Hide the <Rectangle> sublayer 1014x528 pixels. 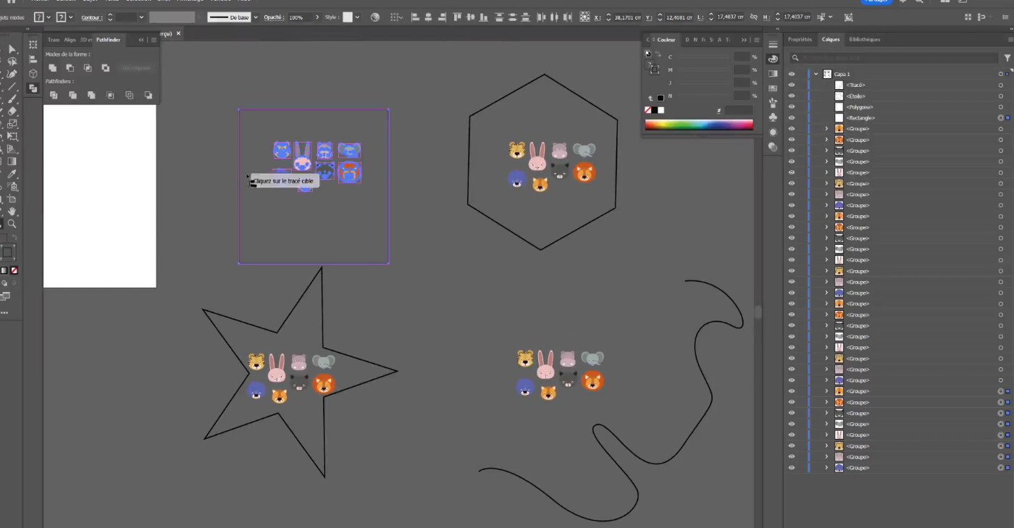point(792,117)
